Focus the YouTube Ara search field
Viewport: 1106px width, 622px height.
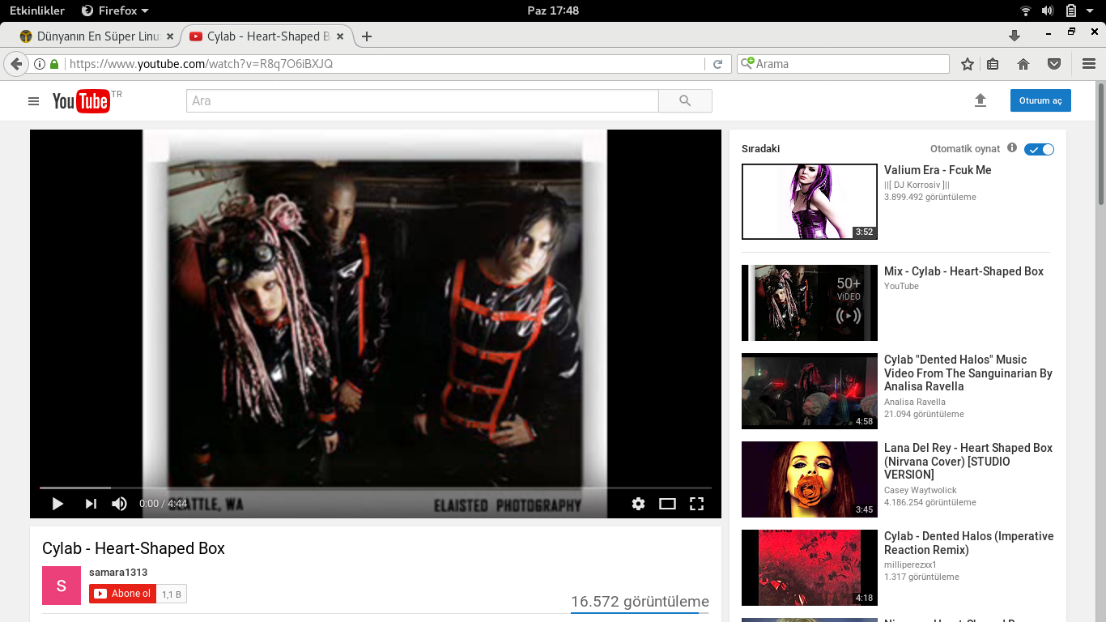coord(423,100)
